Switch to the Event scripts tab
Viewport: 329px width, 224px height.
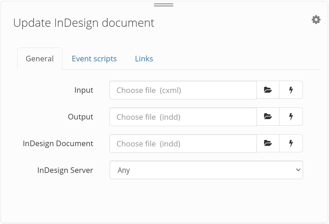[94, 58]
